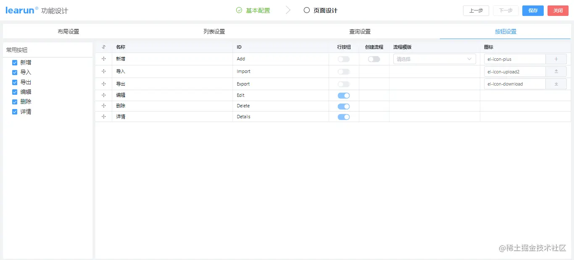Click the drag handle icon for 导入 row
Viewport: 574px width, 260px height.
104,71
